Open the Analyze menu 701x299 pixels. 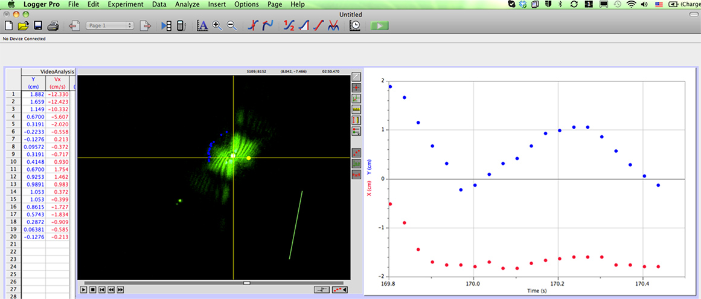coord(187,4)
